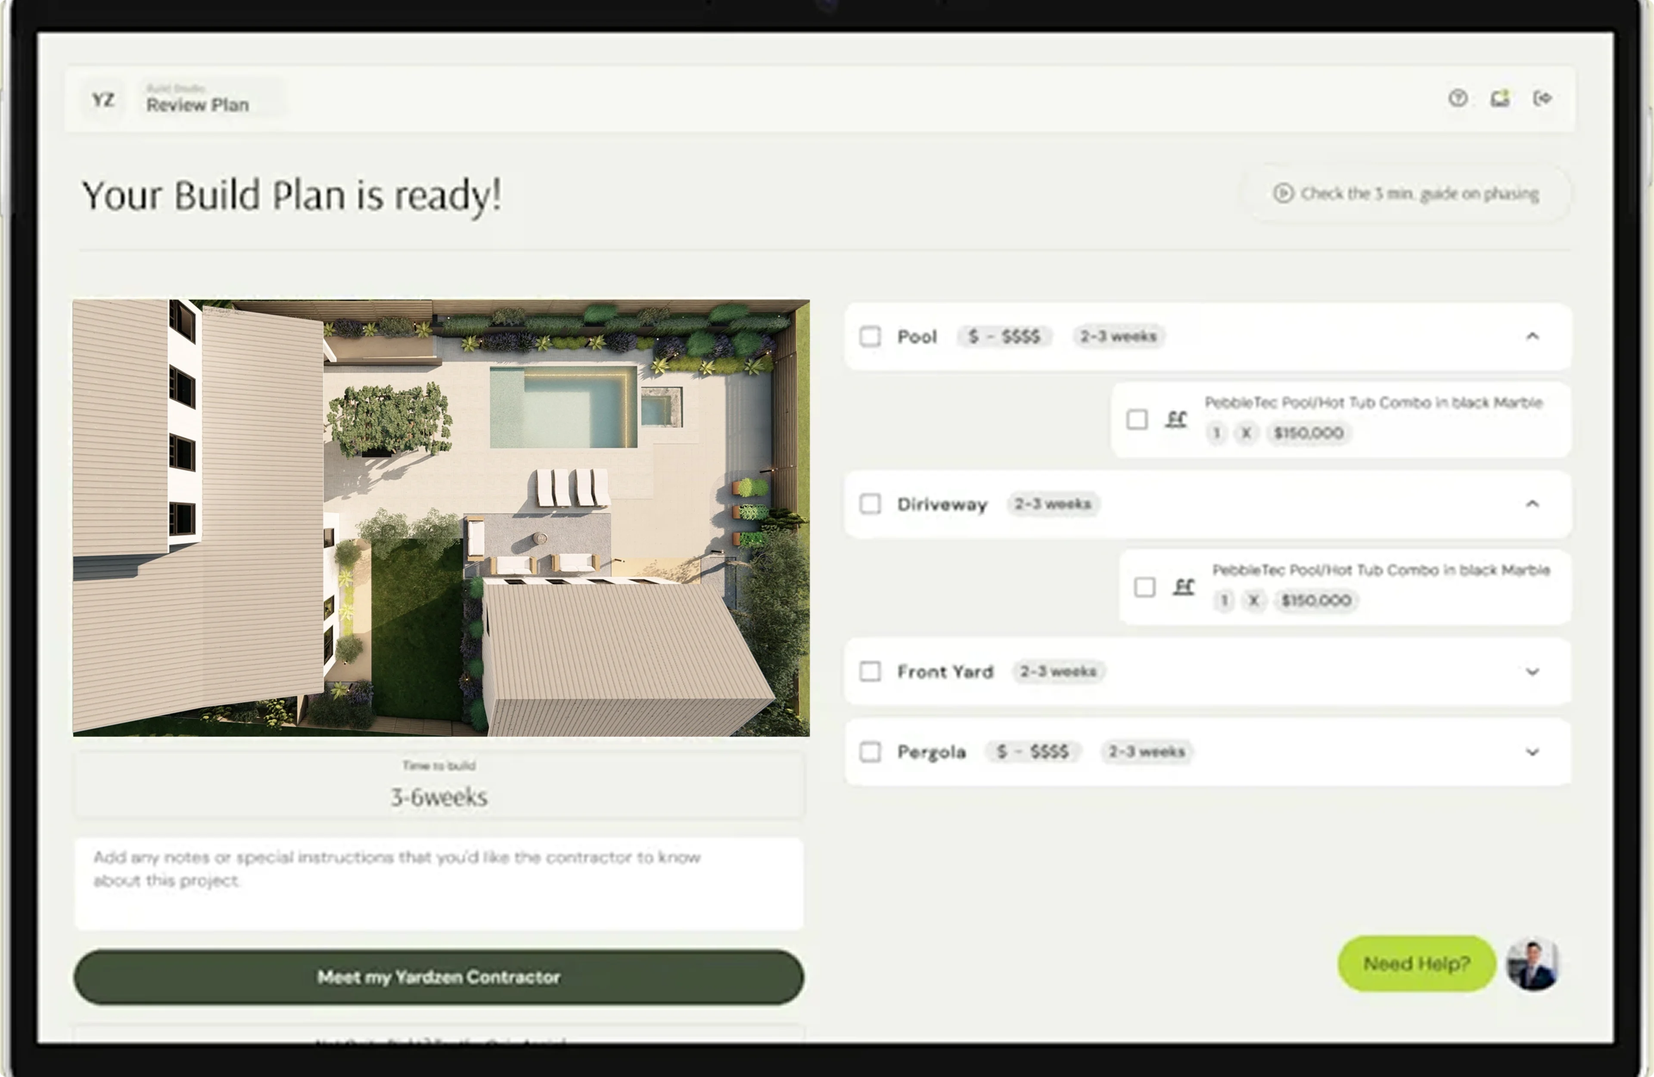The width and height of the screenshot is (1654, 1077).
Task: Tick the Pergola checkbox
Action: (x=870, y=752)
